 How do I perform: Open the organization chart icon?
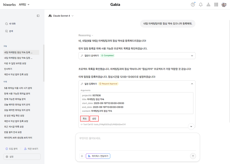coord(208,5)
